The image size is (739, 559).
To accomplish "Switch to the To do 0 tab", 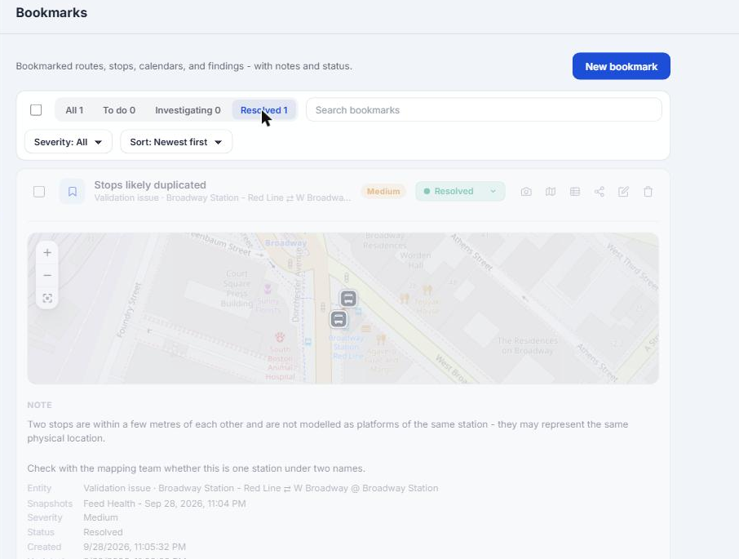I will coord(119,110).
